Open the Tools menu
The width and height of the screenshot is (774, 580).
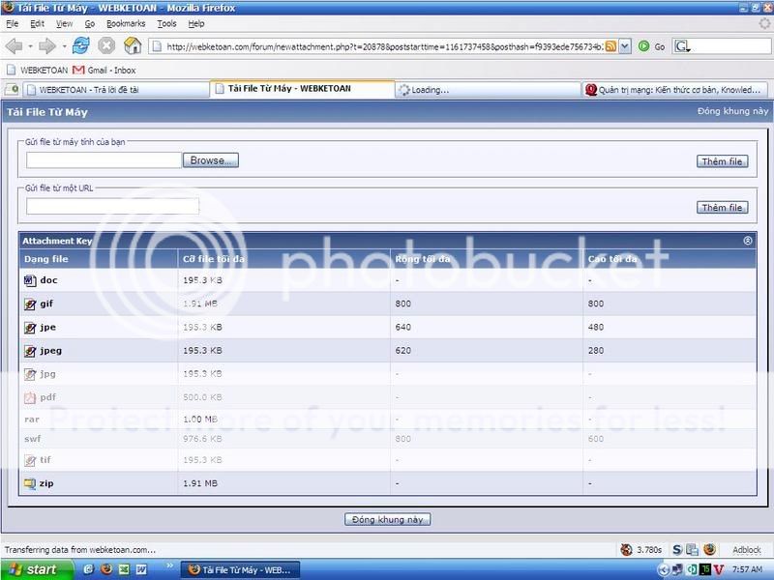click(x=166, y=22)
